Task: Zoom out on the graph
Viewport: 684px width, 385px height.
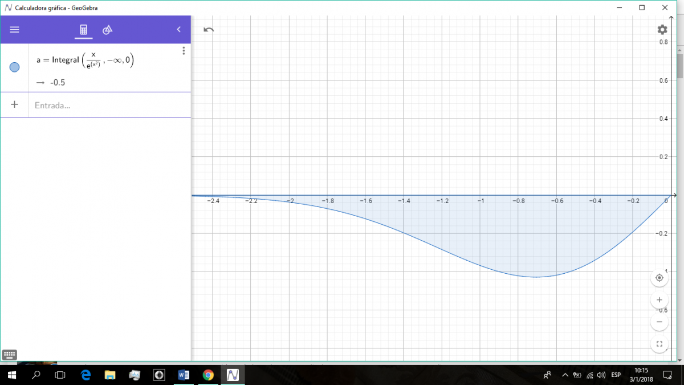Action: (659, 322)
